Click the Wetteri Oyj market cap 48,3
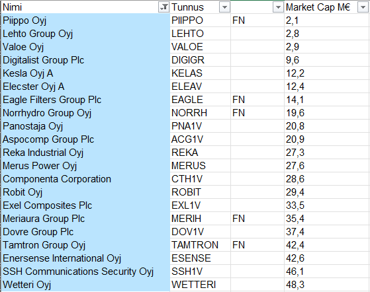This screenshot has width=370, height=292. (327, 285)
